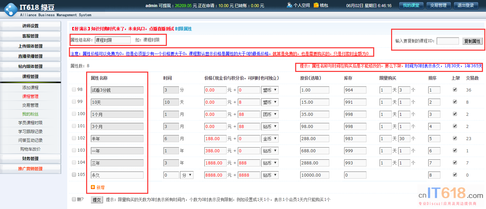Click price field 188.00 in 半年 row

pos(215,139)
